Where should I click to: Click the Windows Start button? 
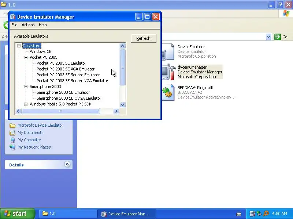[x=17, y=214]
